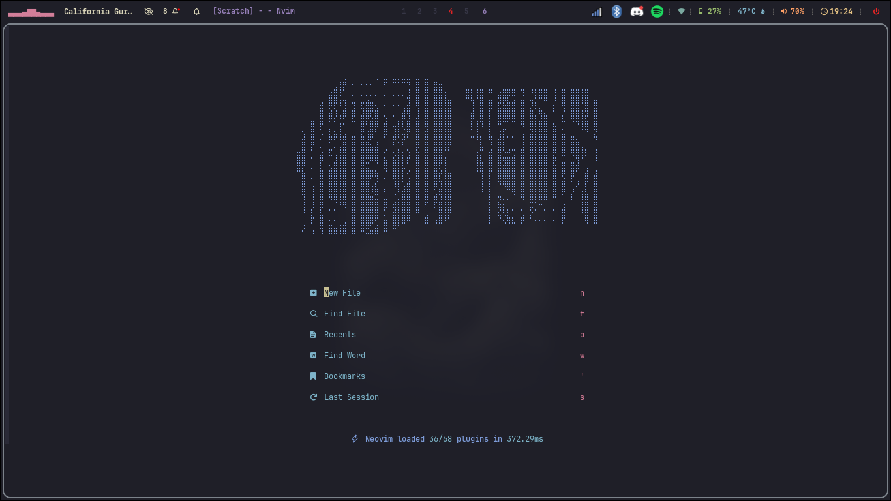Switch to workspace 1
Viewport: 891px width, 501px height.
404,11
